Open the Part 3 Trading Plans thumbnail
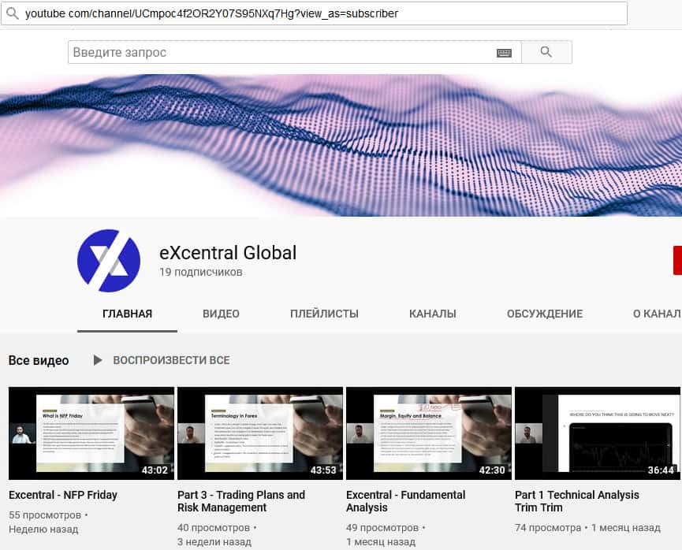This screenshot has height=550, width=682. [x=260, y=433]
